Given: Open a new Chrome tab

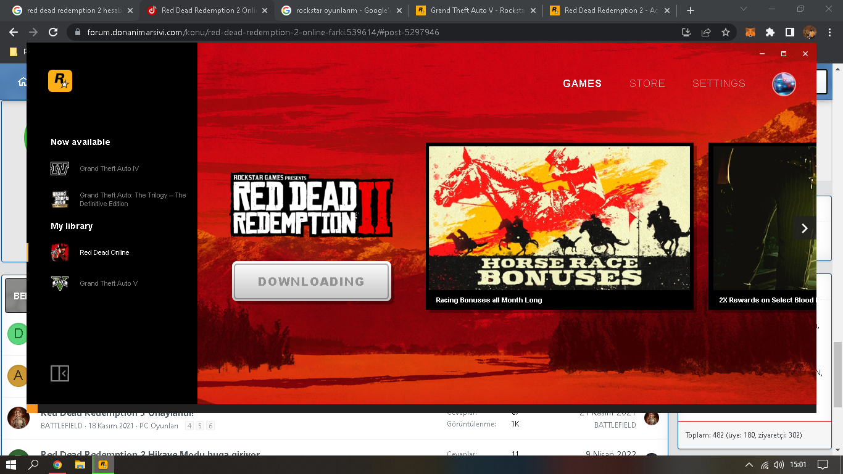Looking at the screenshot, I should click(691, 10).
